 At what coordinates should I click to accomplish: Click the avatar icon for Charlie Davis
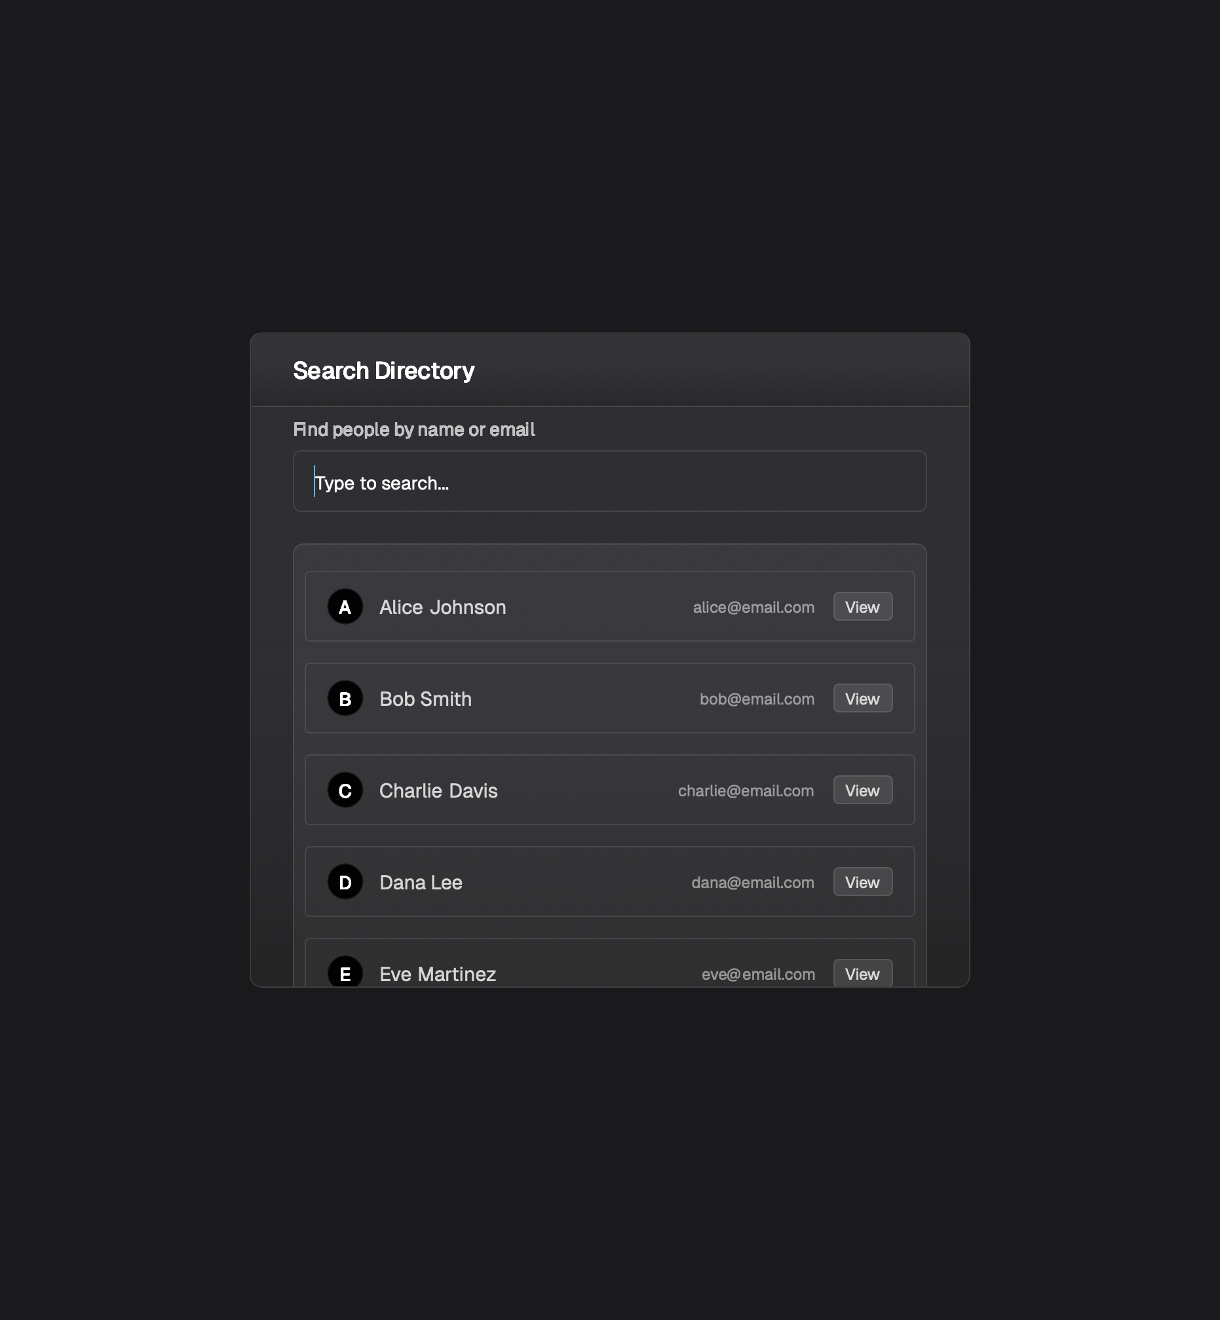pos(344,790)
